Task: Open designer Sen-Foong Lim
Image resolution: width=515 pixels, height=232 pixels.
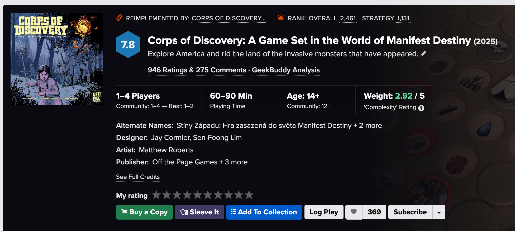Action: [x=217, y=138]
